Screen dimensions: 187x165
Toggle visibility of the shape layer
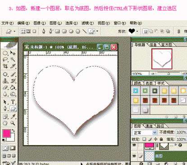pyautogui.click(x=134, y=145)
